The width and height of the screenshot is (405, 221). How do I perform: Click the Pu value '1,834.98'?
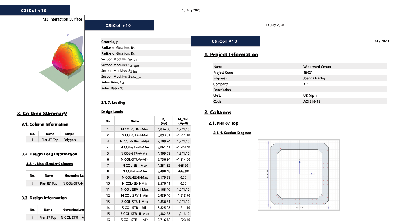click(x=164, y=129)
